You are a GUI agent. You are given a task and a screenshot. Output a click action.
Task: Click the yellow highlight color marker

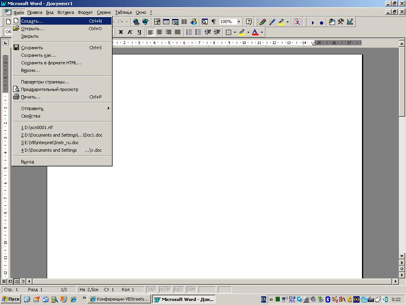242,33
